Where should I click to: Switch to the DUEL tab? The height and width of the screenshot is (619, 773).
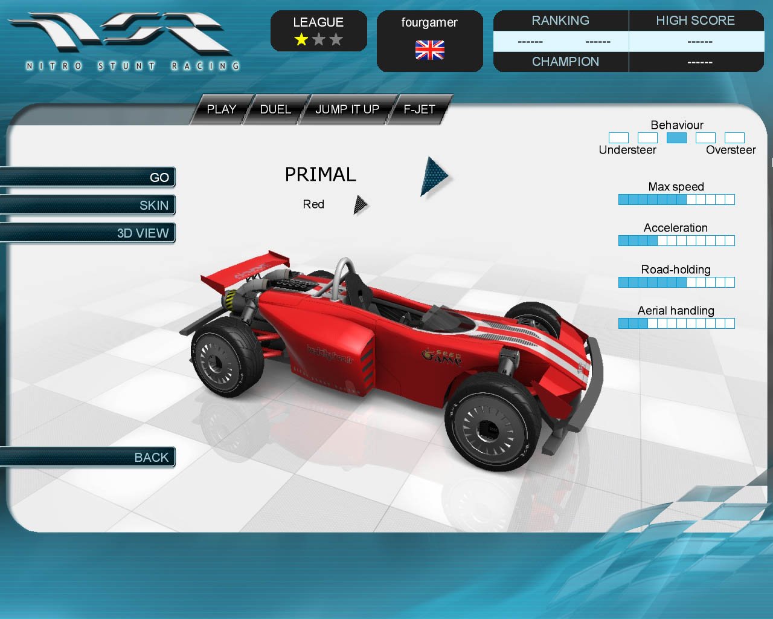coord(275,109)
